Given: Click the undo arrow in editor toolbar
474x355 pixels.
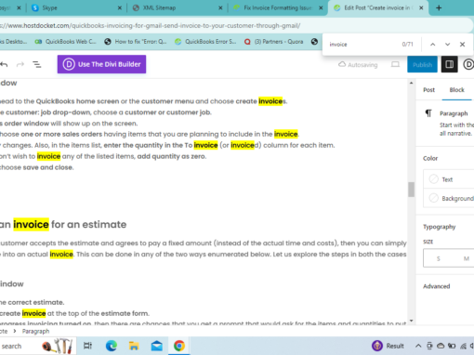Looking at the screenshot, I should [x=4, y=64].
